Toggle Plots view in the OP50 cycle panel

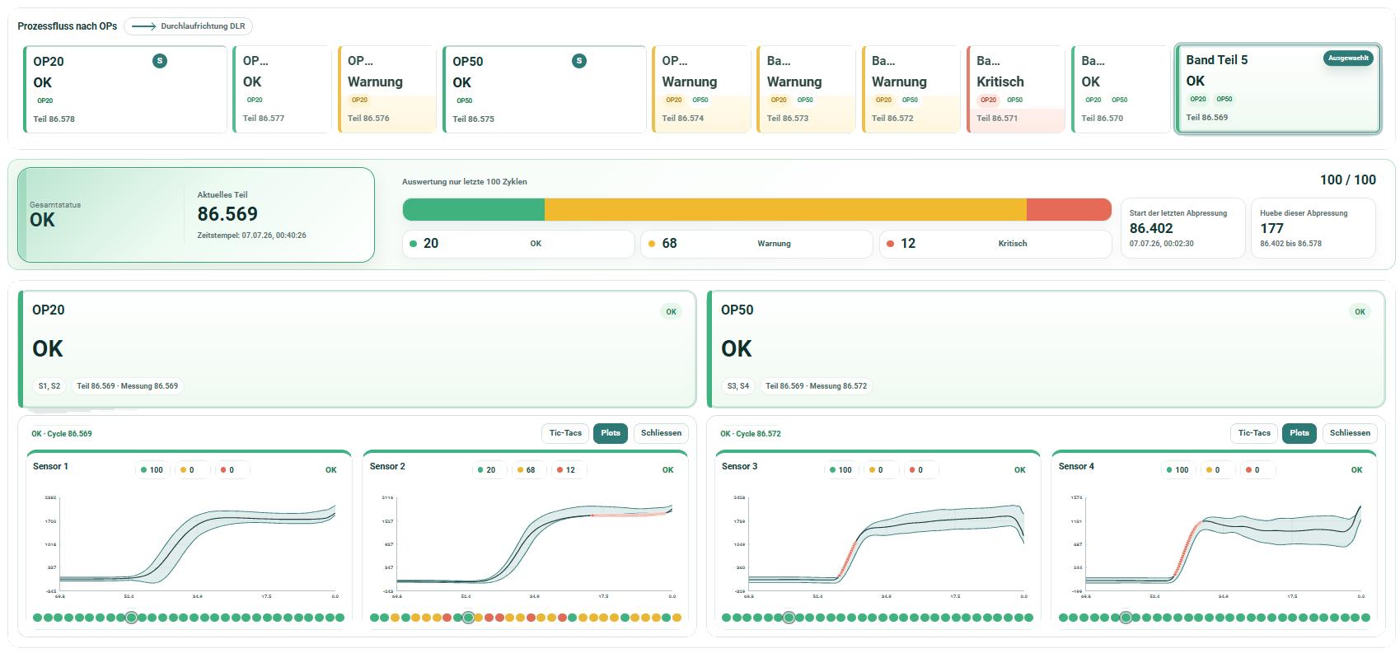(x=1299, y=433)
